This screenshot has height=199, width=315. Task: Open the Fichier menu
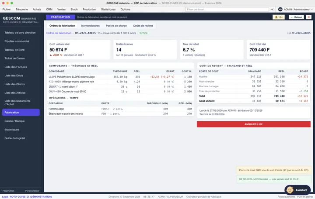point(7,10)
